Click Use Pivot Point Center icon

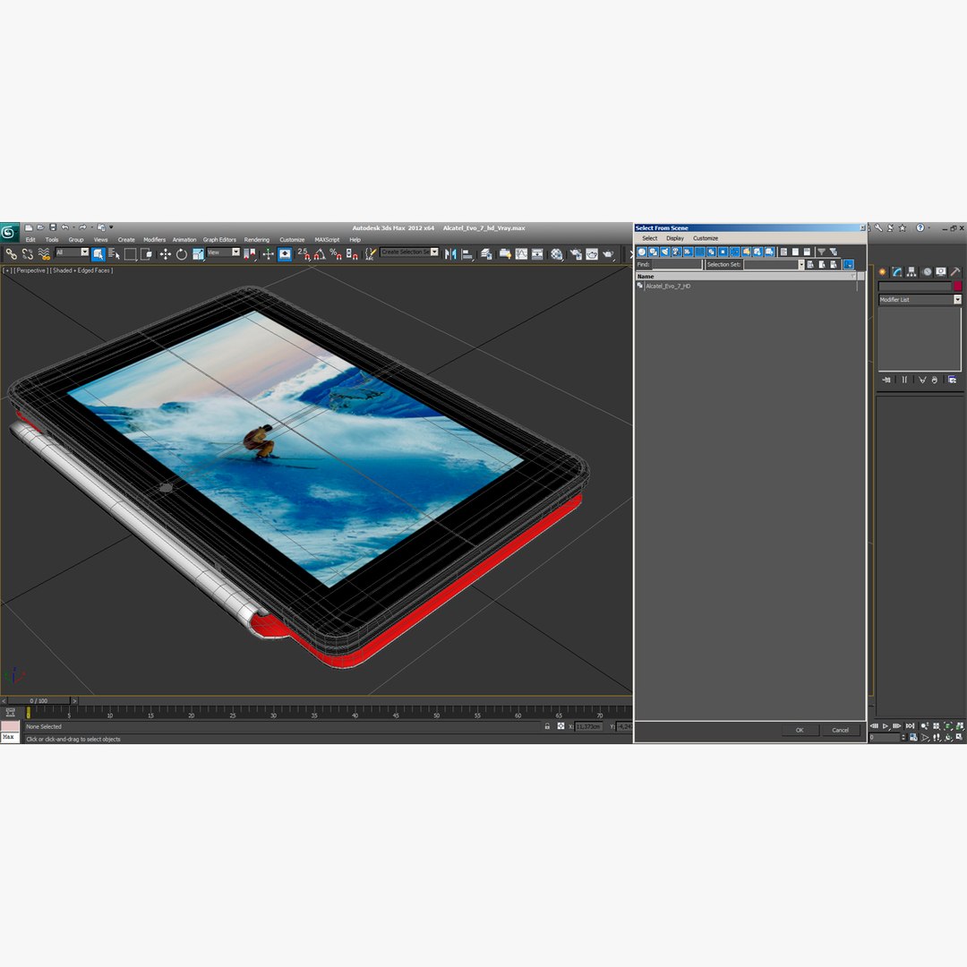(x=250, y=253)
